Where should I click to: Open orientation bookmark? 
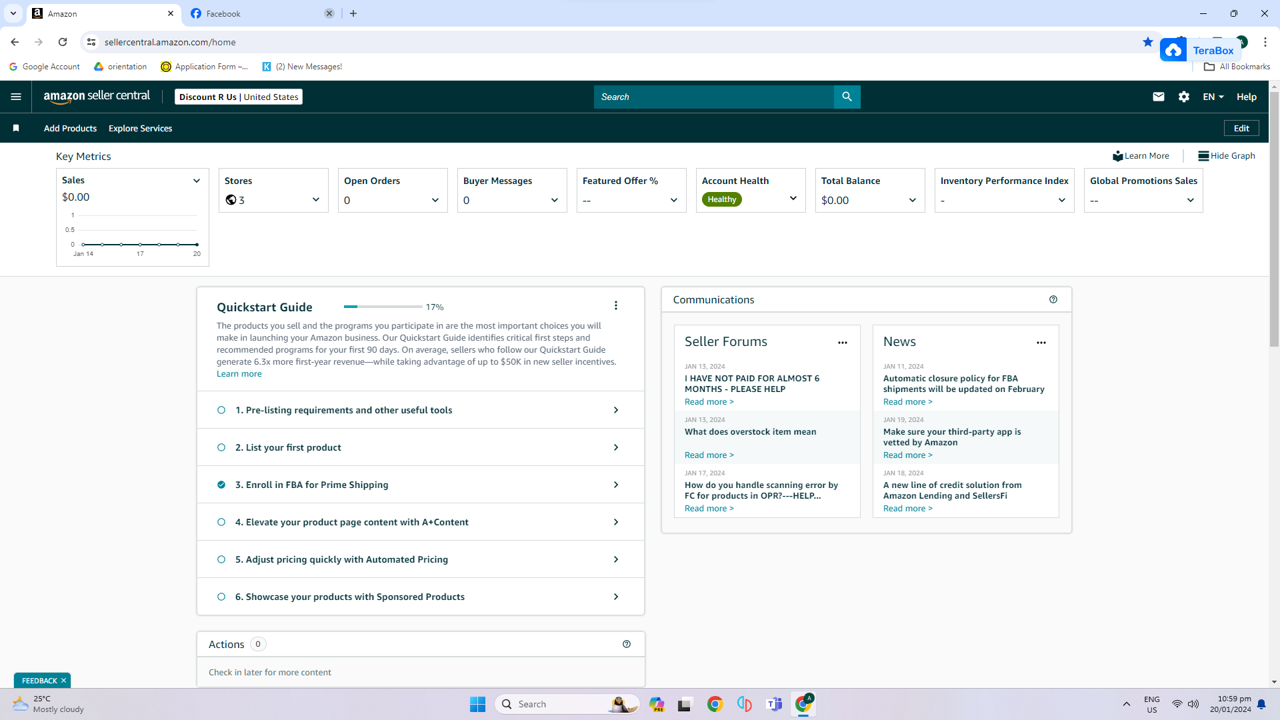[121, 67]
